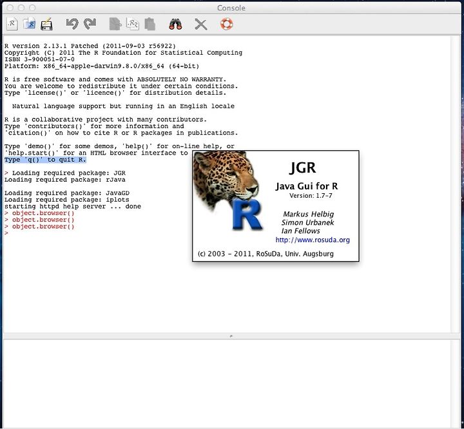Click the Stop X icon
The image size is (464, 429).
(201, 24)
